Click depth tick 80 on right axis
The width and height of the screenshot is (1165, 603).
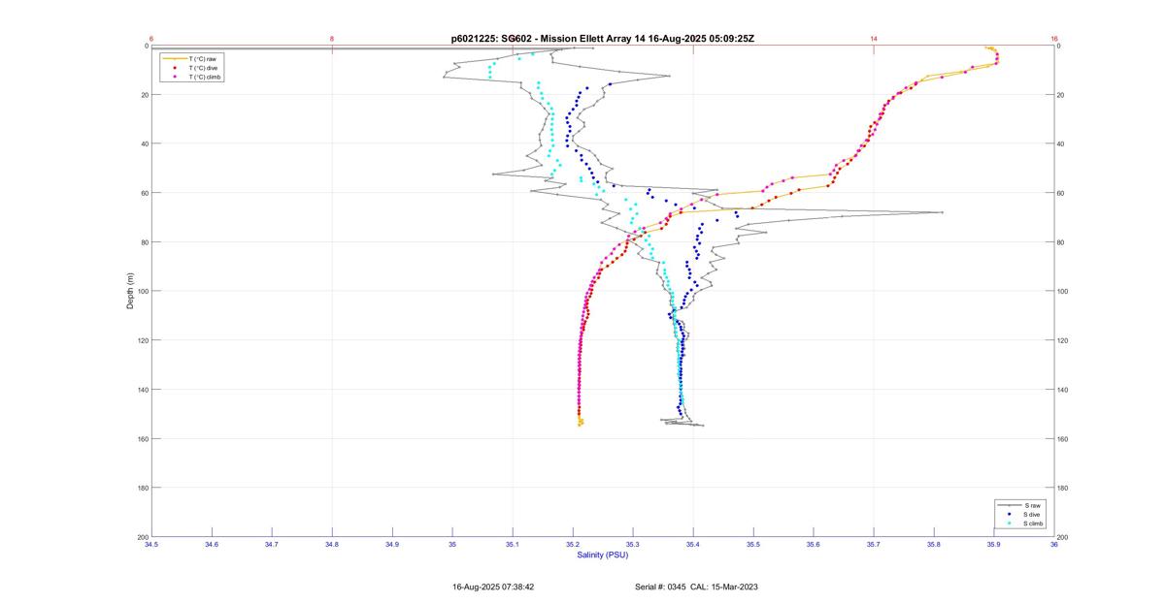(x=1062, y=242)
